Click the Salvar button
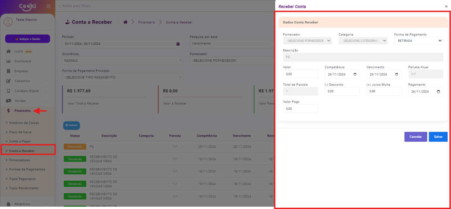Image resolution: width=451 pixels, height=209 pixels. (x=438, y=137)
